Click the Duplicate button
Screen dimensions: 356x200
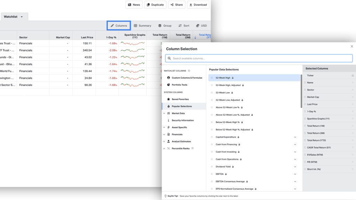[x=155, y=5]
